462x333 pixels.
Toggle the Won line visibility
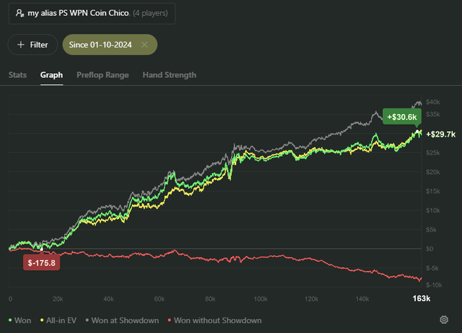point(23,320)
